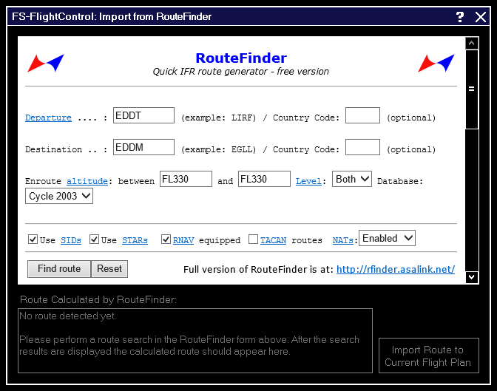Focus the Departure Country Code field
497x391 pixels.
[x=362, y=115]
